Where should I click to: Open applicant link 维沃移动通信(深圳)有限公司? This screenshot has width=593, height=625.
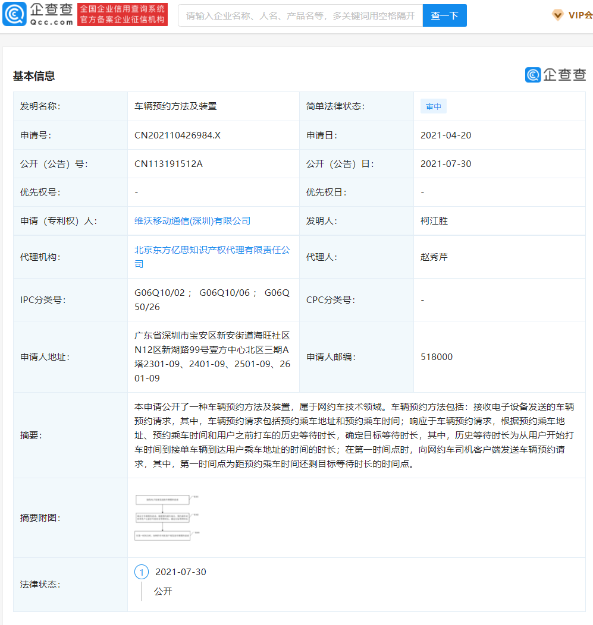coord(192,221)
